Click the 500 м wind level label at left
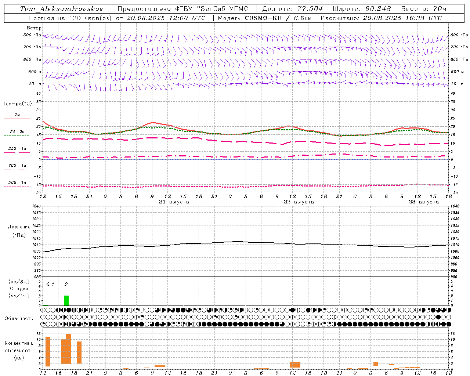Viewport: 470px width, 376px height. tap(35, 72)
